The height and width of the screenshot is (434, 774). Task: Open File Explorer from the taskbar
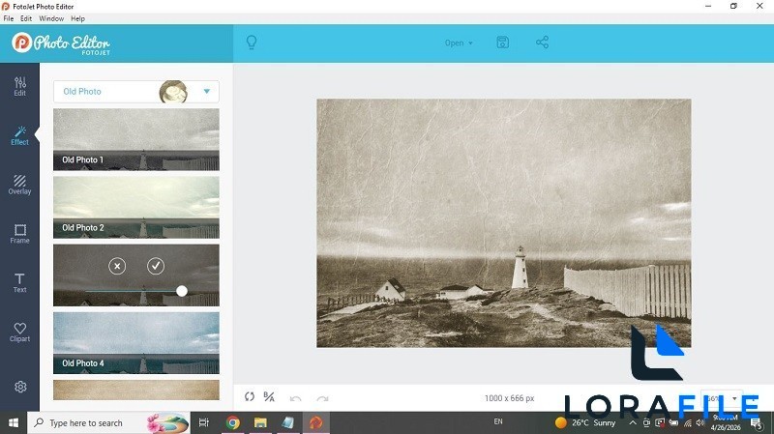(260, 423)
